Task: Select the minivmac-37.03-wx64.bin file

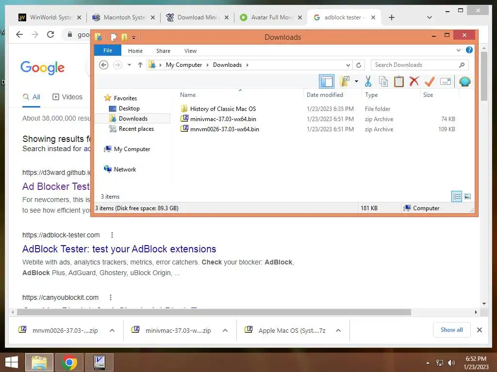Action: (223, 119)
